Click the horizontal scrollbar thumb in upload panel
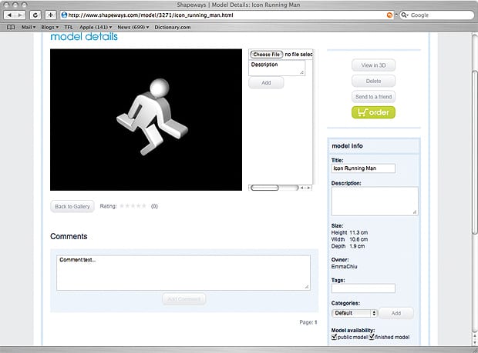Image resolution: width=478 pixels, height=353 pixels. click(x=264, y=188)
